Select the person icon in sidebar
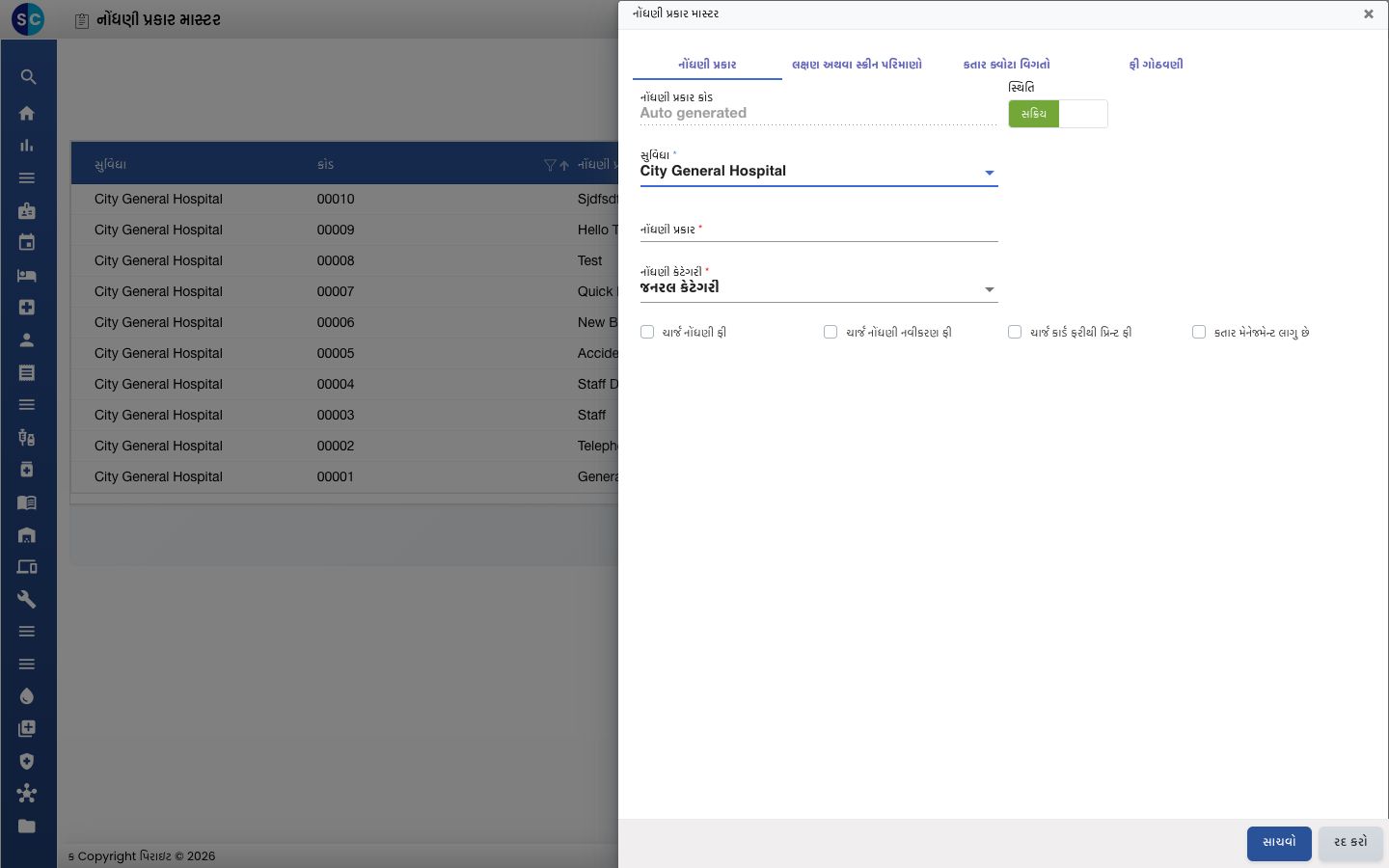This screenshot has height=868, width=1389. (x=27, y=339)
